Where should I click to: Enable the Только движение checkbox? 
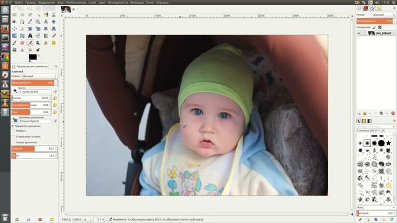pos(14,142)
